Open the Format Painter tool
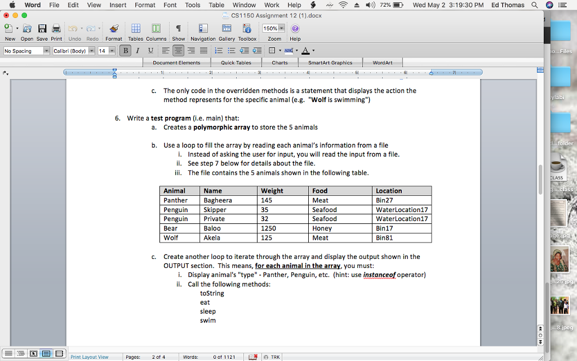 114,29
